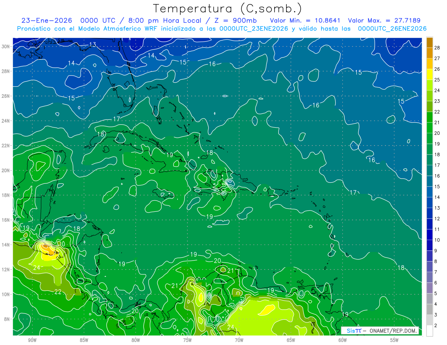Click the longitude label 60W
The height and width of the screenshot is (345, 447).
pyautogui.click(x=343, y=340)
